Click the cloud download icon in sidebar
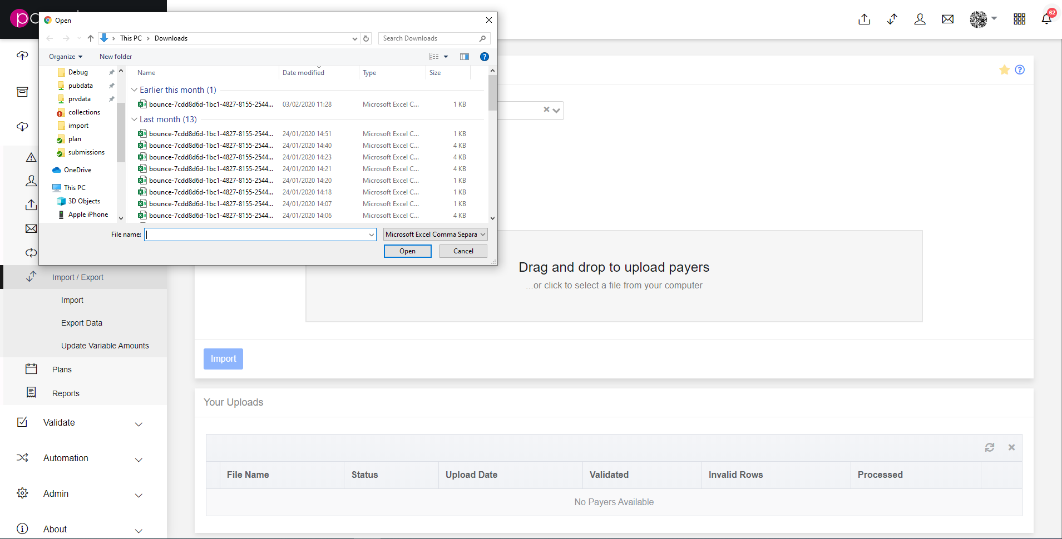Viewport: 1062px width, 539px height. [22, 127]
